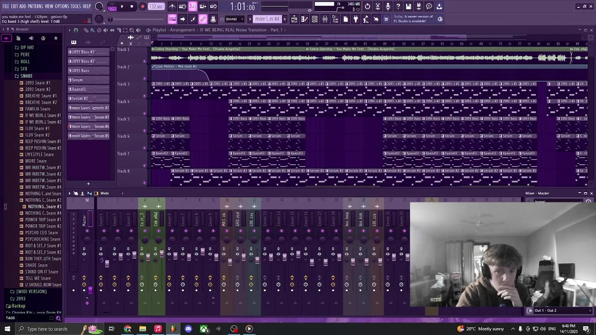Click the plus button beside the pattern selector
This screenshot has width=596, height=335.
284,19
